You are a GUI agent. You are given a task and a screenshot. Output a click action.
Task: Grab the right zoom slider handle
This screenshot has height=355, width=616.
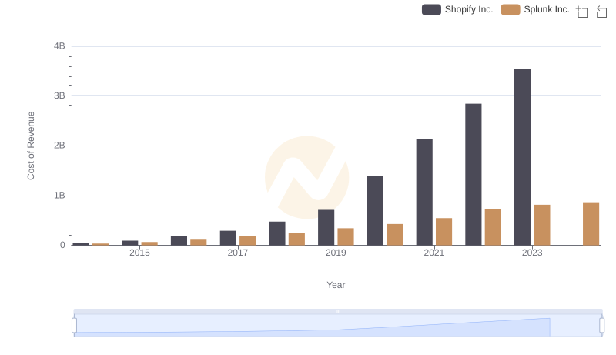pos(601,326)
